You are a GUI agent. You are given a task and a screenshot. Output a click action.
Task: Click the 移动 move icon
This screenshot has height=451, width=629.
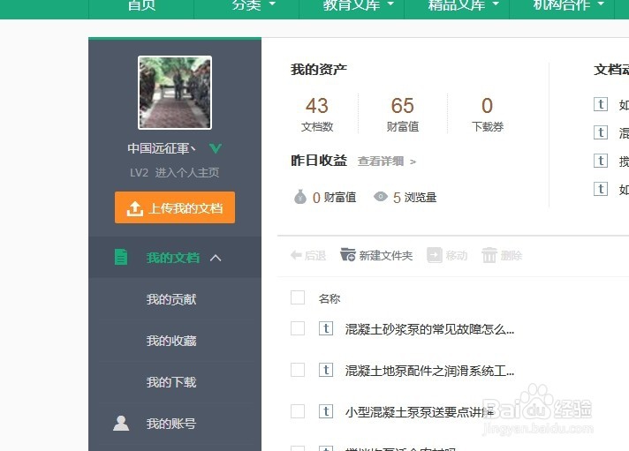click(435, 255)
